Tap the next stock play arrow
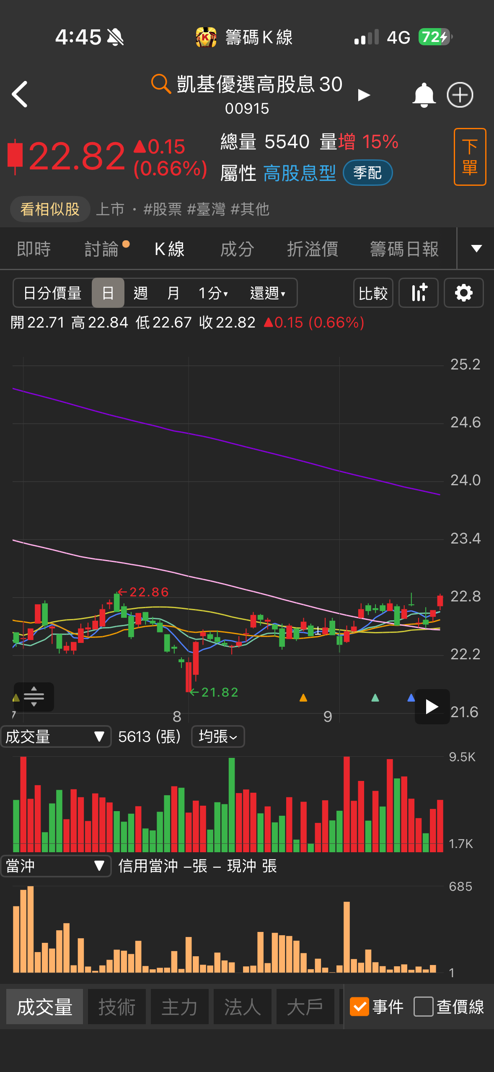The height and width of the screenshot is (1072, 494). click(x=364, y=95)
